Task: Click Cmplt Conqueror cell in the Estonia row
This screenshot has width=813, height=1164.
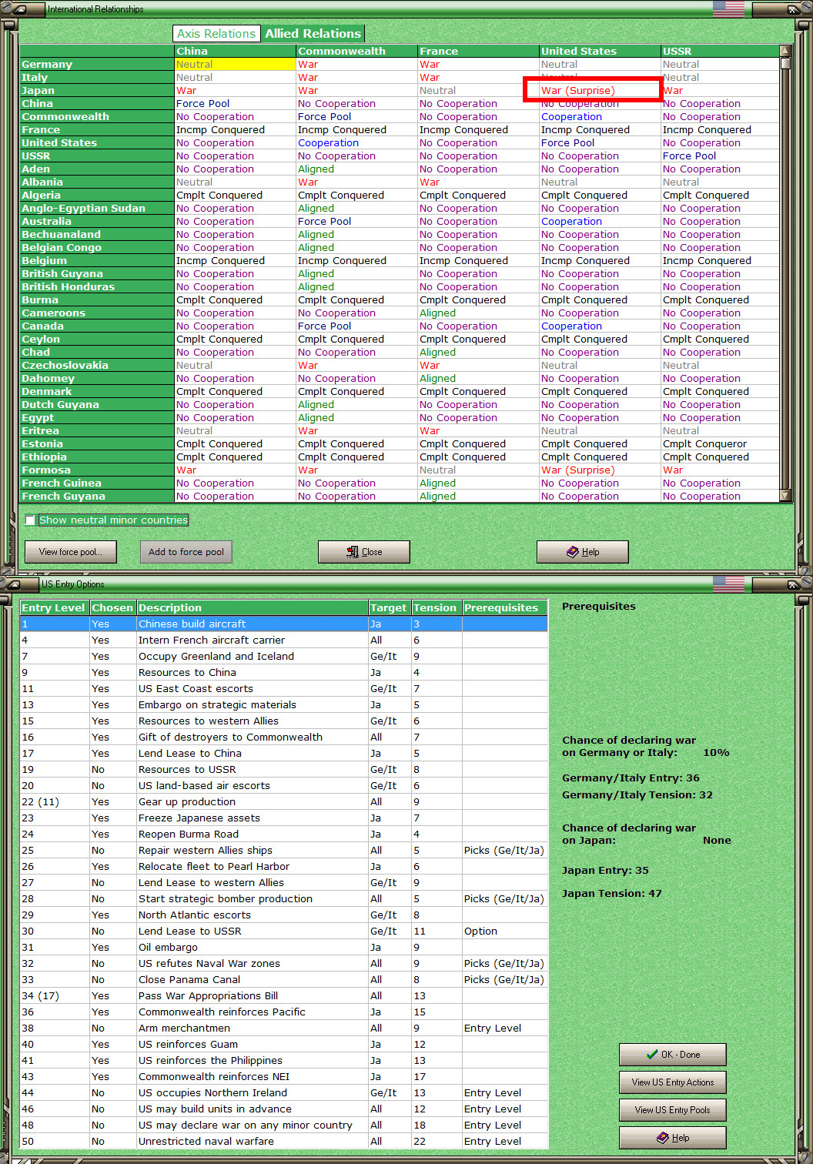Action: pos(720,444)
